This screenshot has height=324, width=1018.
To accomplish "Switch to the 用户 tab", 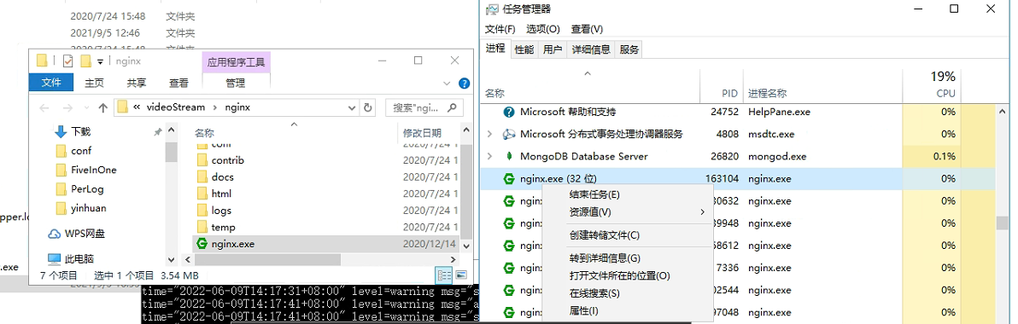I will click(x=553, y=49).
